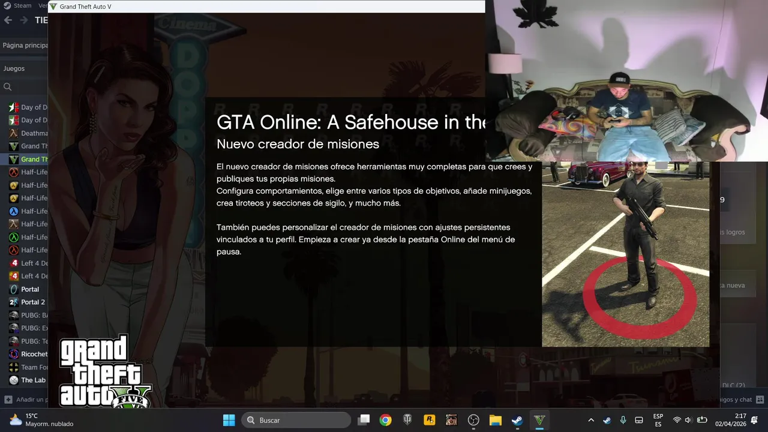Open the face-portrait game icon on taskbar
Image resolution: width=768 pixels, height=432 pixels.
pos(451,420)
